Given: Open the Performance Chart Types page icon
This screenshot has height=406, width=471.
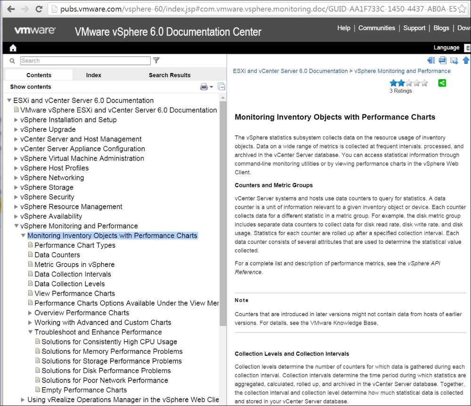Looking at the screenshot, I should coord(30,245).
